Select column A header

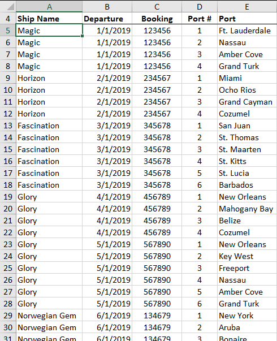(49, 7)
